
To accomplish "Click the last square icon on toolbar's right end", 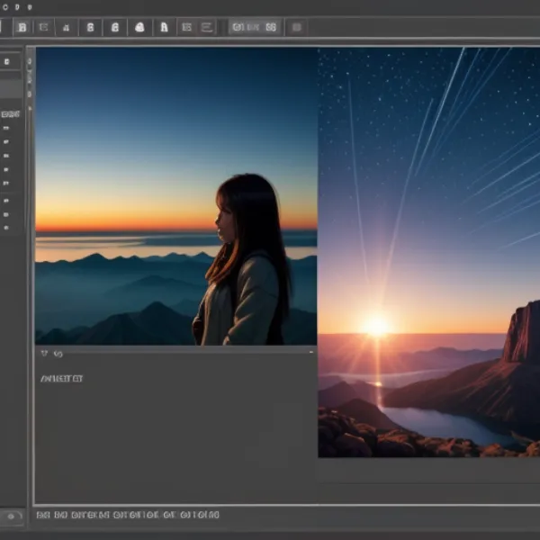I will click(295, 27).
